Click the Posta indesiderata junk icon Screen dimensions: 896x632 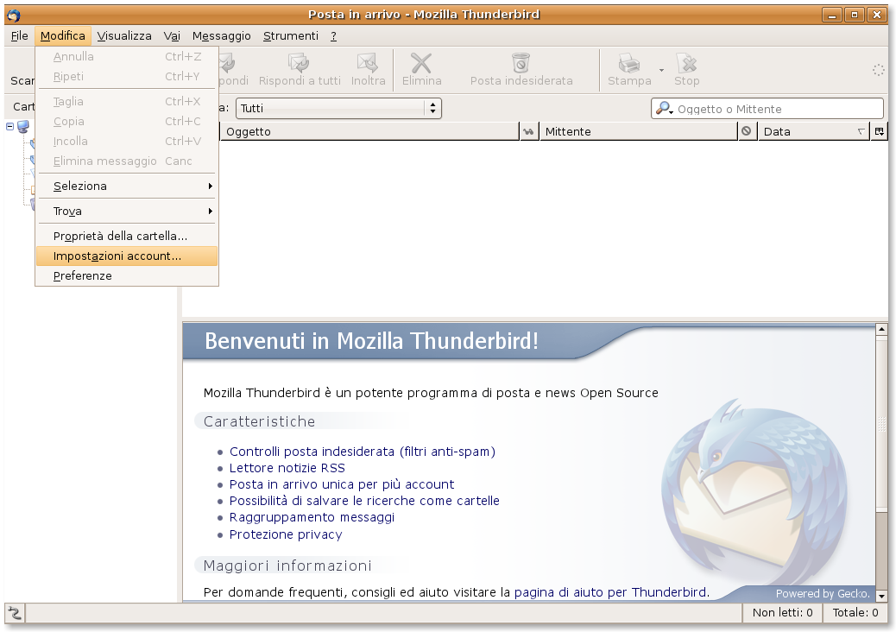click(x=521, y=64)
